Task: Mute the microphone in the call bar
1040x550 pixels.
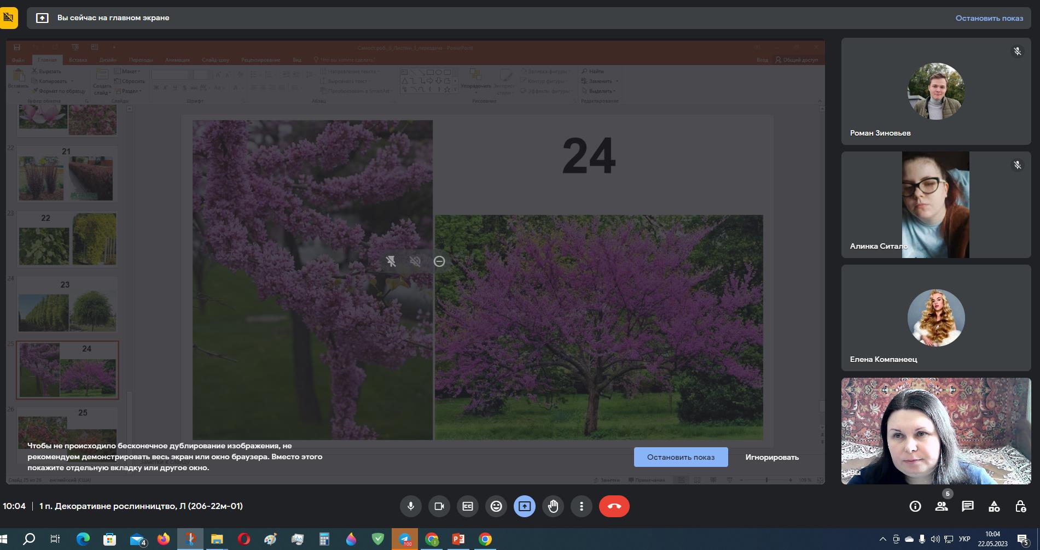Action: (x=410, y=506)
